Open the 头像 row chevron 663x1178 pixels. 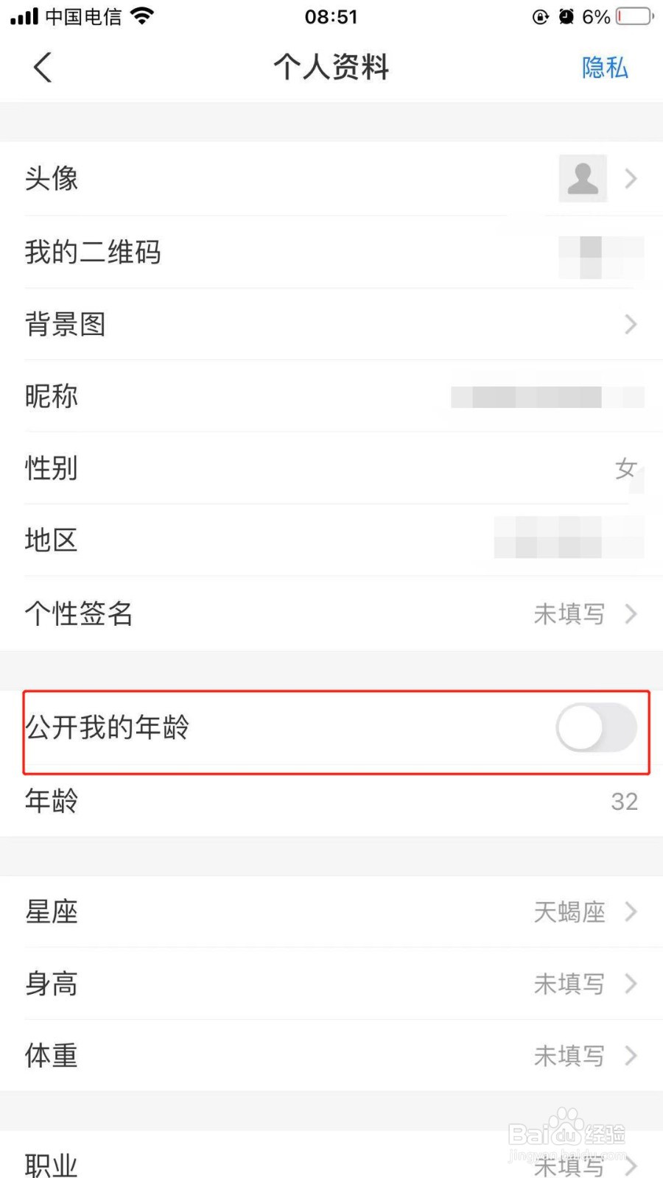tap(631, 178)
